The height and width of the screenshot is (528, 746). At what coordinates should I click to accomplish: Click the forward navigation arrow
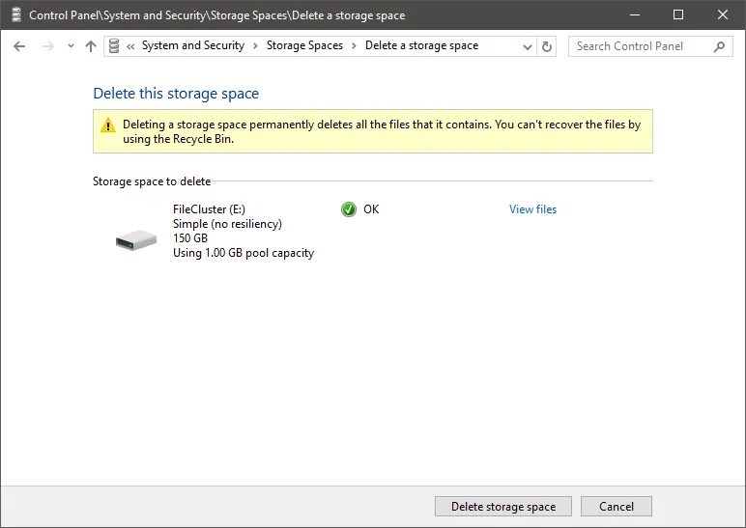(x=47, y=46)
